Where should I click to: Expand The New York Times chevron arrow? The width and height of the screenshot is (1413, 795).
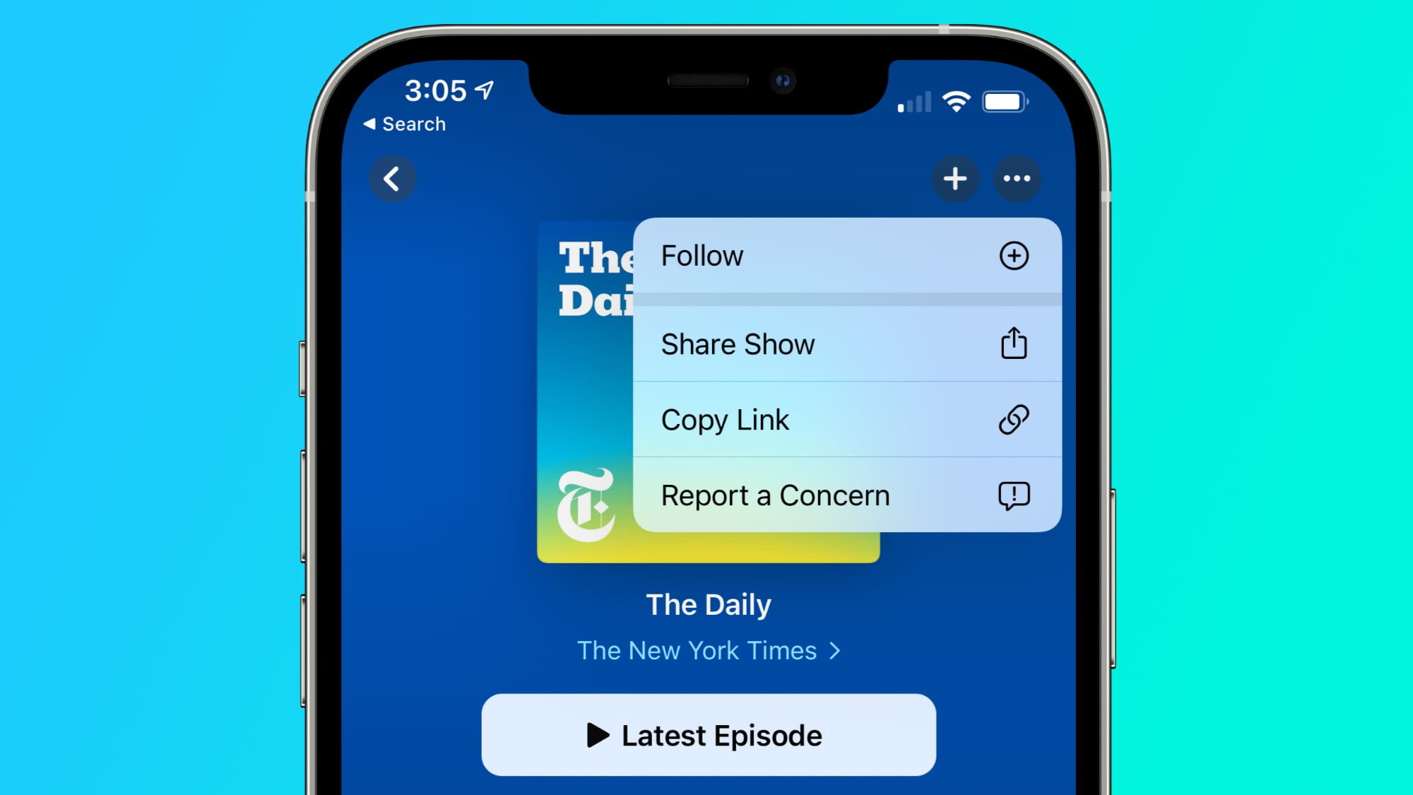point(836,650)
